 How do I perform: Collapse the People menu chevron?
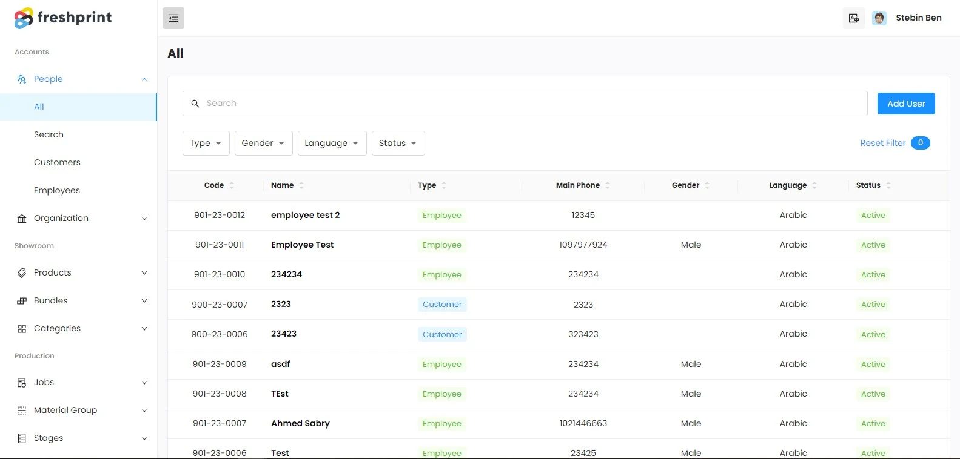point(144,79)
